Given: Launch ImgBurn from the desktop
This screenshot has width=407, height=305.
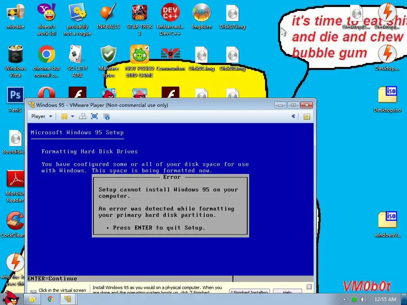Looking at the screenshot, I should pos(202,16).
